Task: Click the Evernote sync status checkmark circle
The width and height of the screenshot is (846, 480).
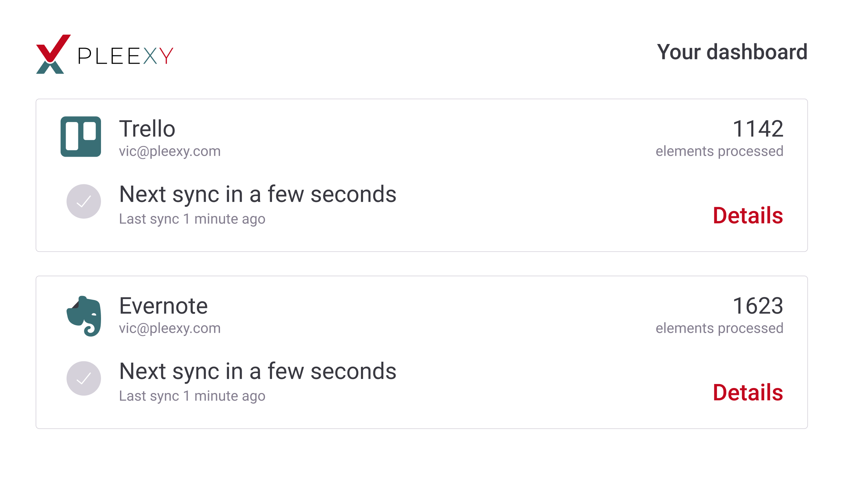Action: pyautogui.click(x=84, y=378)
